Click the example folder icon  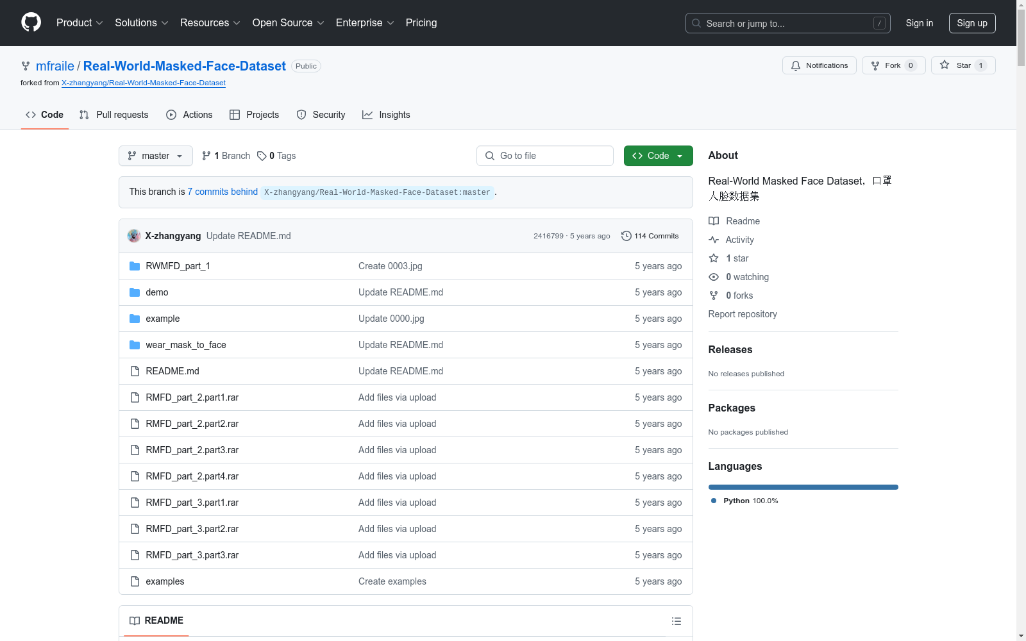(135, 319)
